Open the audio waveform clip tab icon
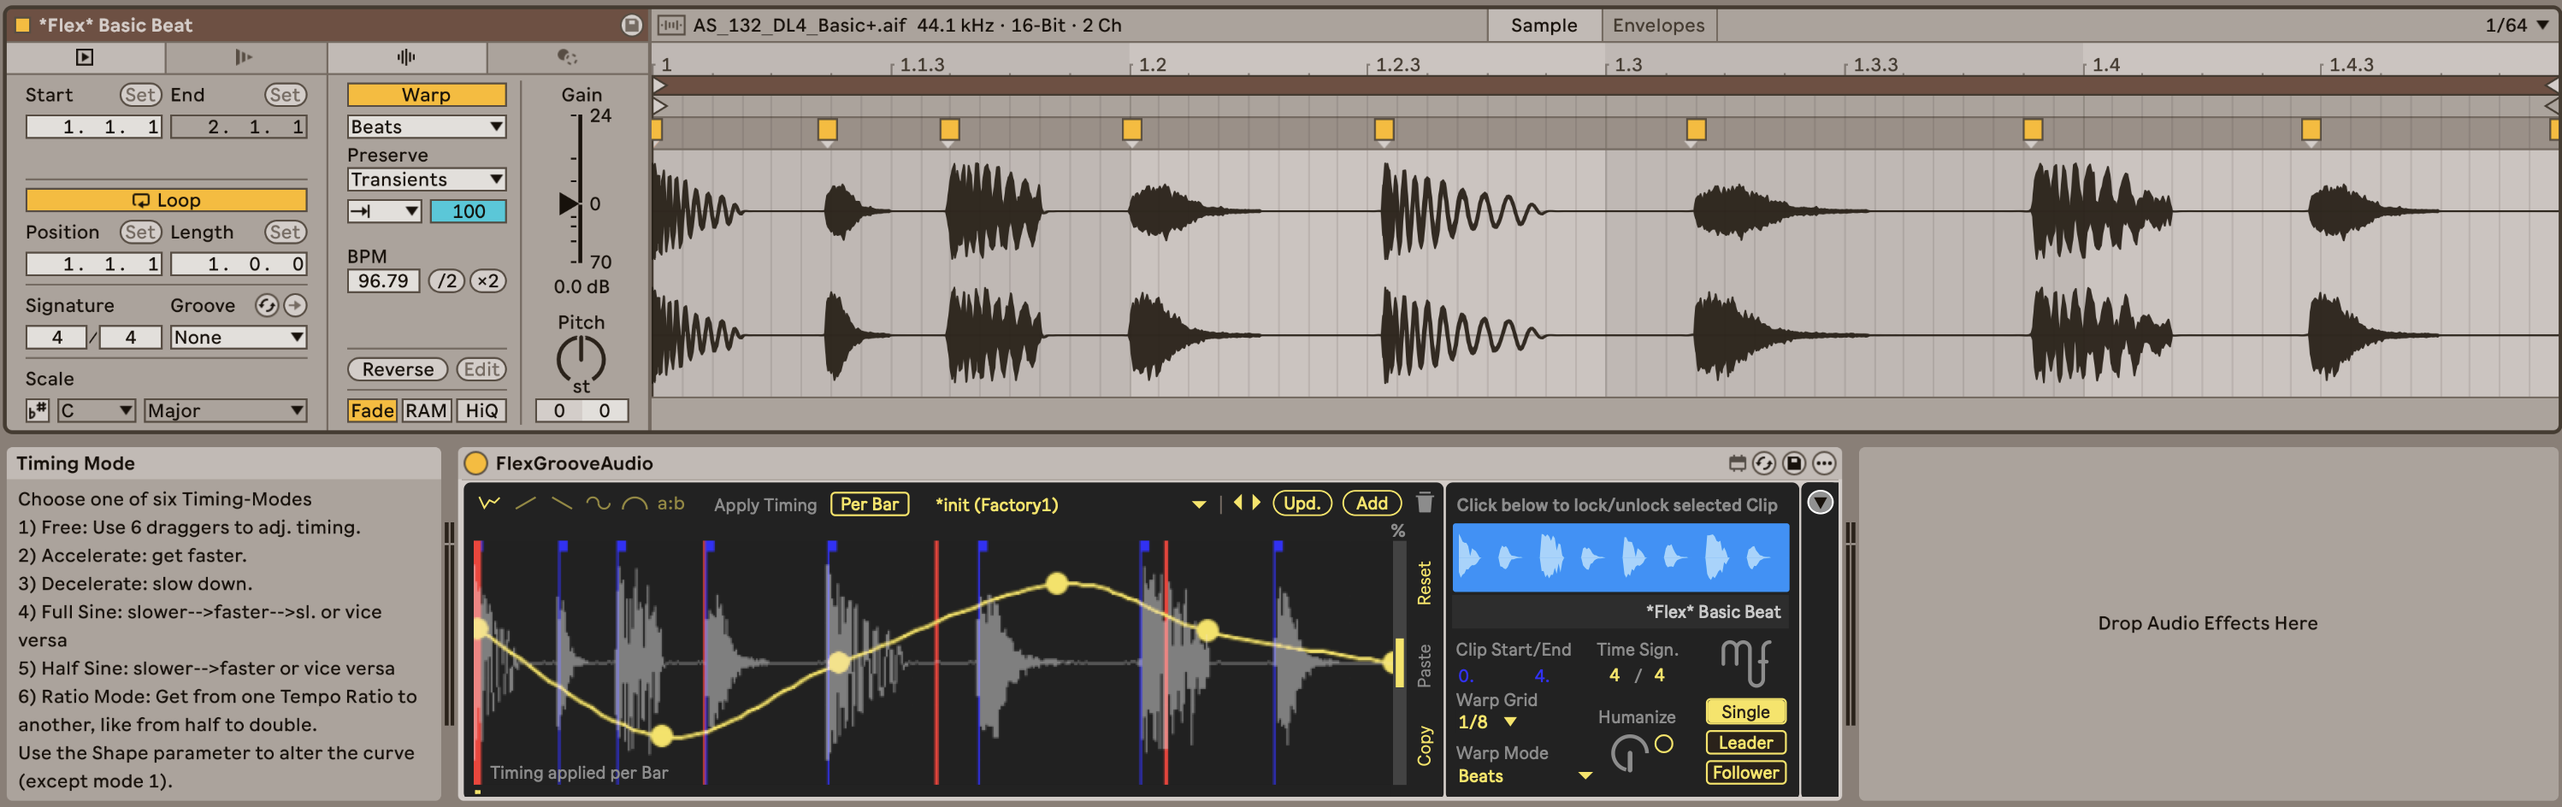The width and height of the screenshot is (2562, 807). point(406,57)
